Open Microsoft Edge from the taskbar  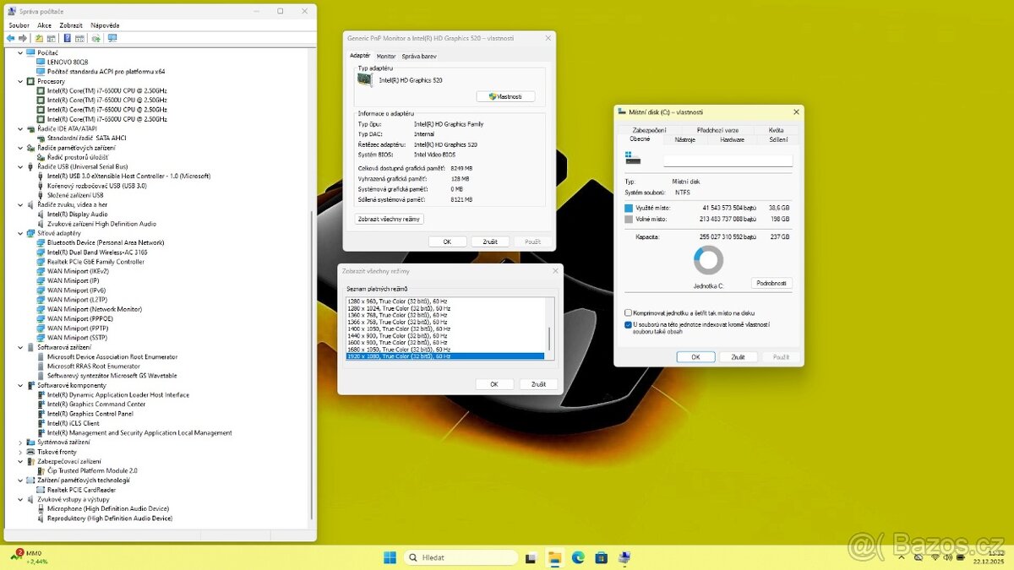[578, 557]
